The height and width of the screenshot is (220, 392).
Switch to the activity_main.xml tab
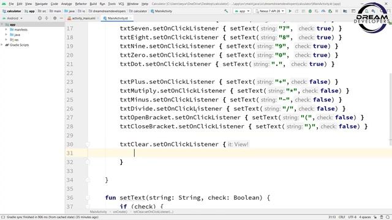pos(83,18)
